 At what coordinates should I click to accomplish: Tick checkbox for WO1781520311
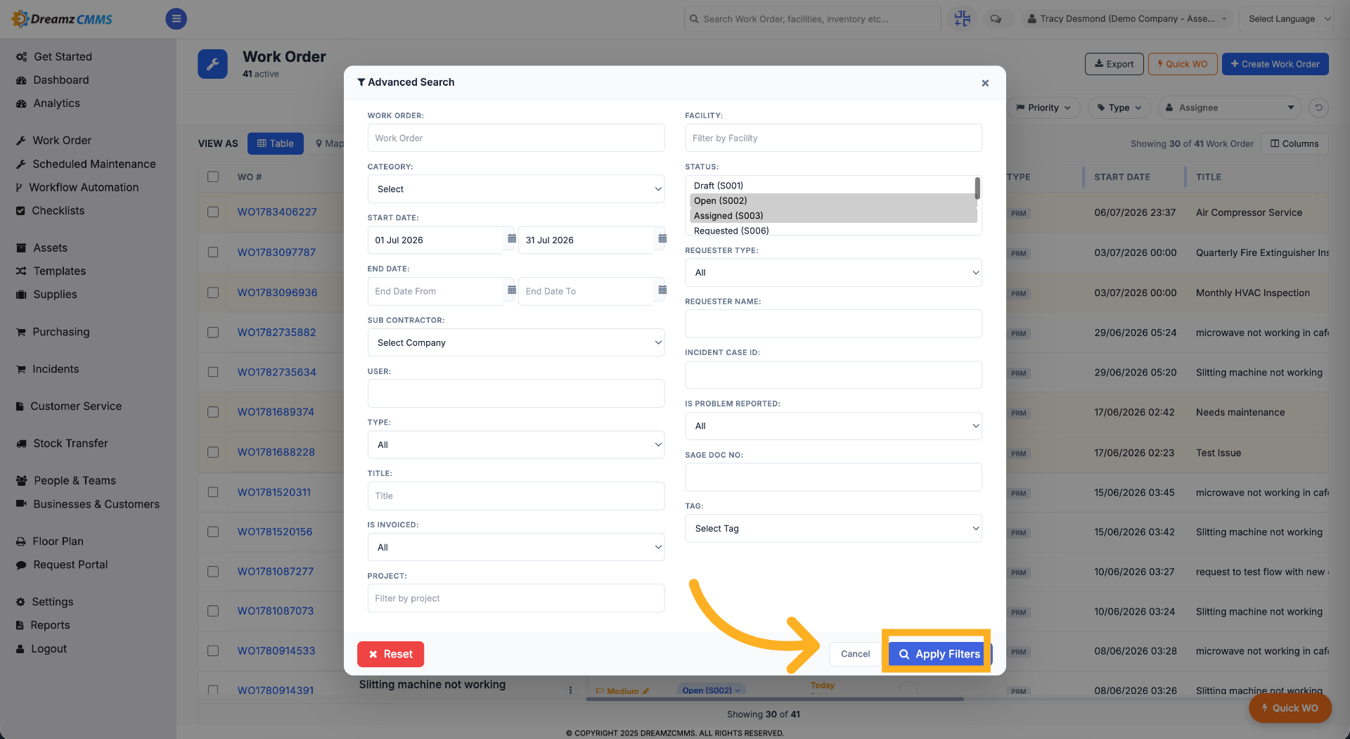pos(213,491)
